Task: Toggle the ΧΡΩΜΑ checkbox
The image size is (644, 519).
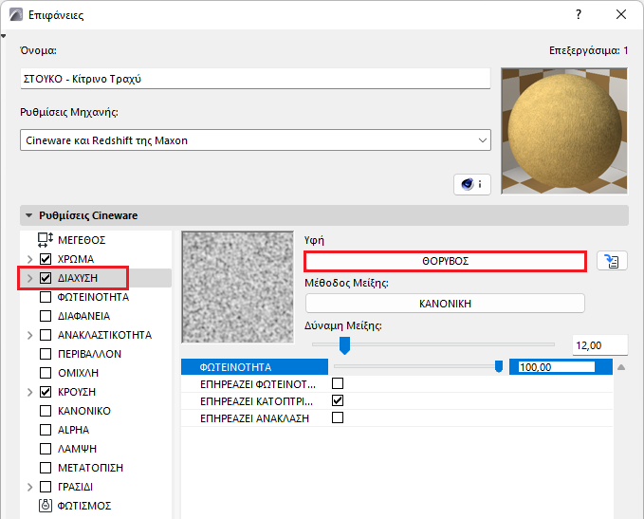Action: pos(46,259)
